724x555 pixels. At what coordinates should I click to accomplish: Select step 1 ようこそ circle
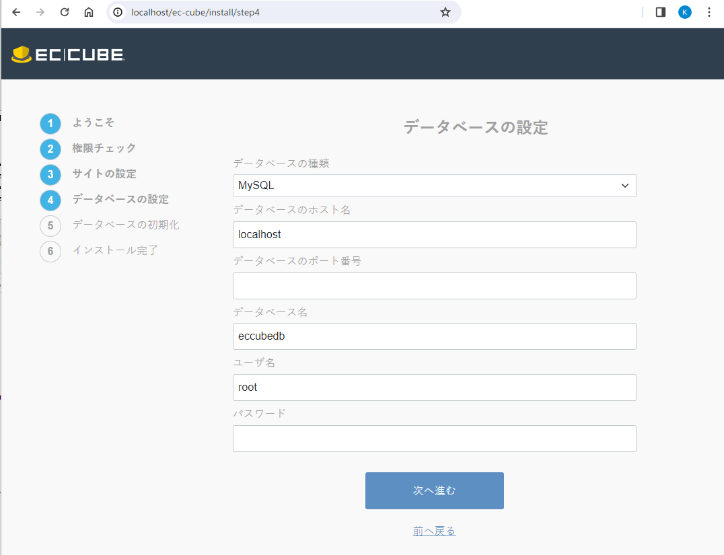pyautogui.click(x=50, y=124)
